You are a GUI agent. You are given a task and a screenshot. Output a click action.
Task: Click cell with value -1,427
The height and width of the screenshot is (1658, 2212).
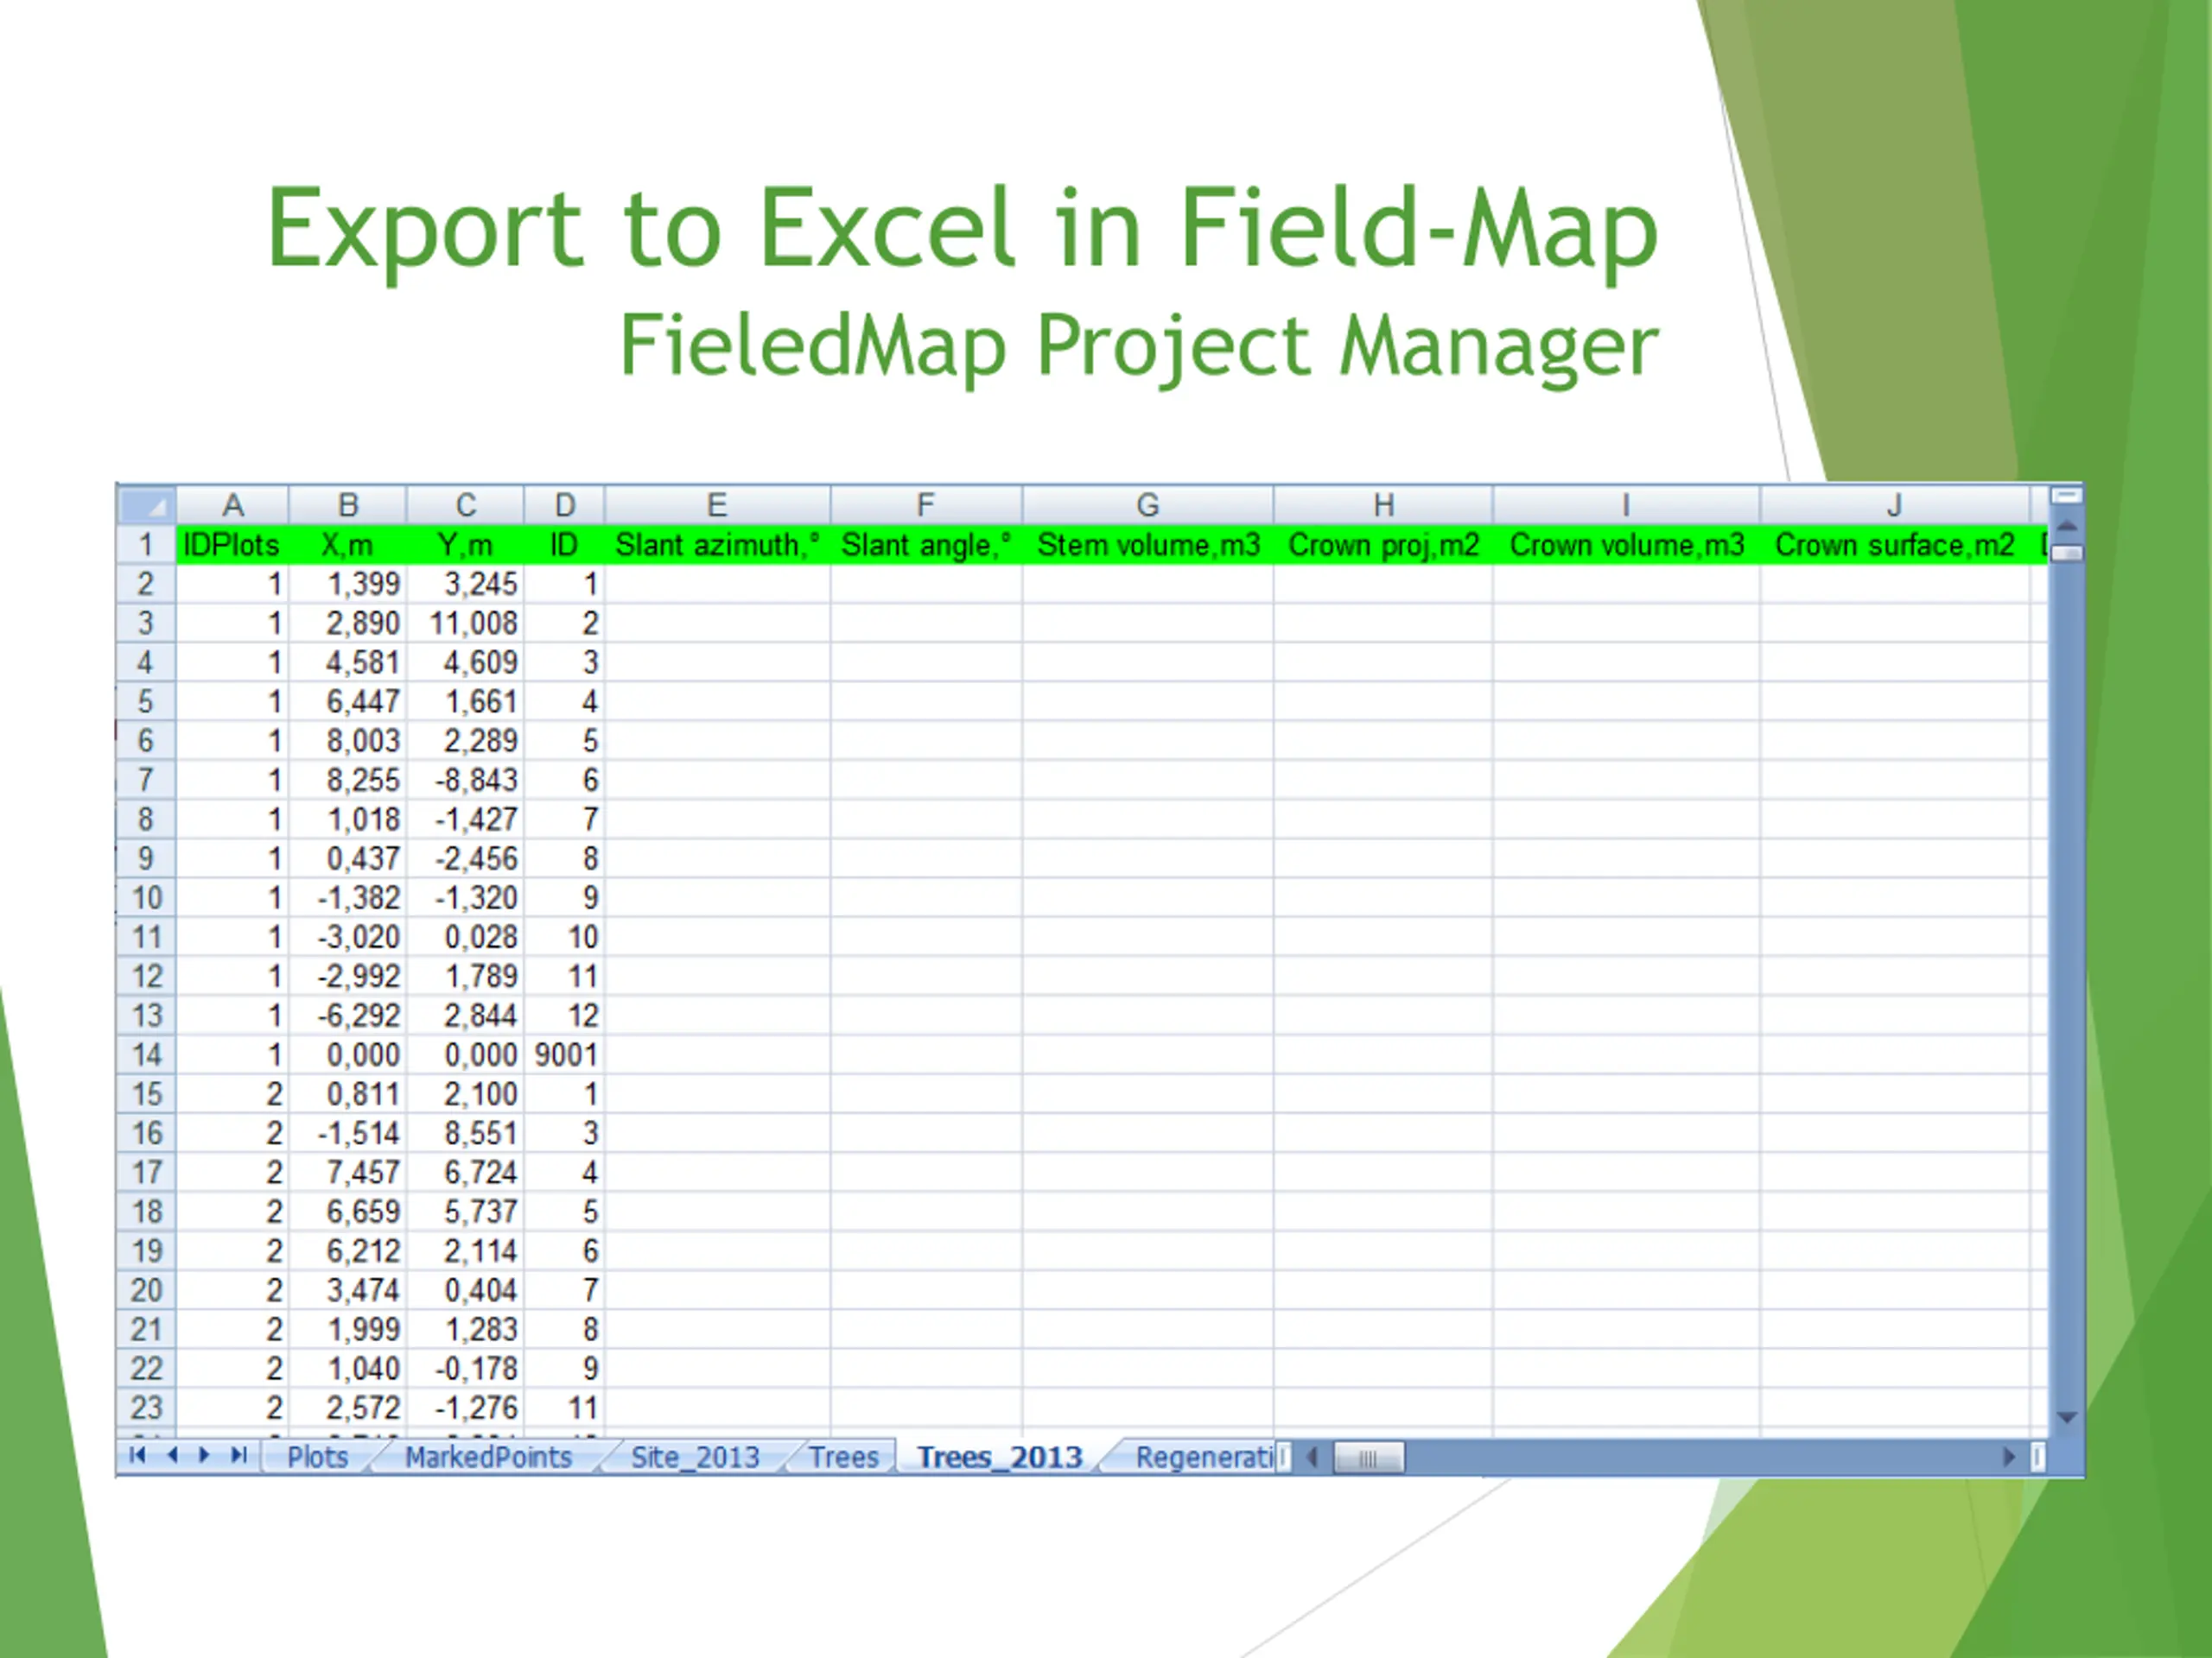click(x=466, y=820)
